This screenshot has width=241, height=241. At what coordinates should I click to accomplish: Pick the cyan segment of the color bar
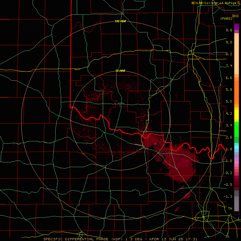(x=236, y=147)
